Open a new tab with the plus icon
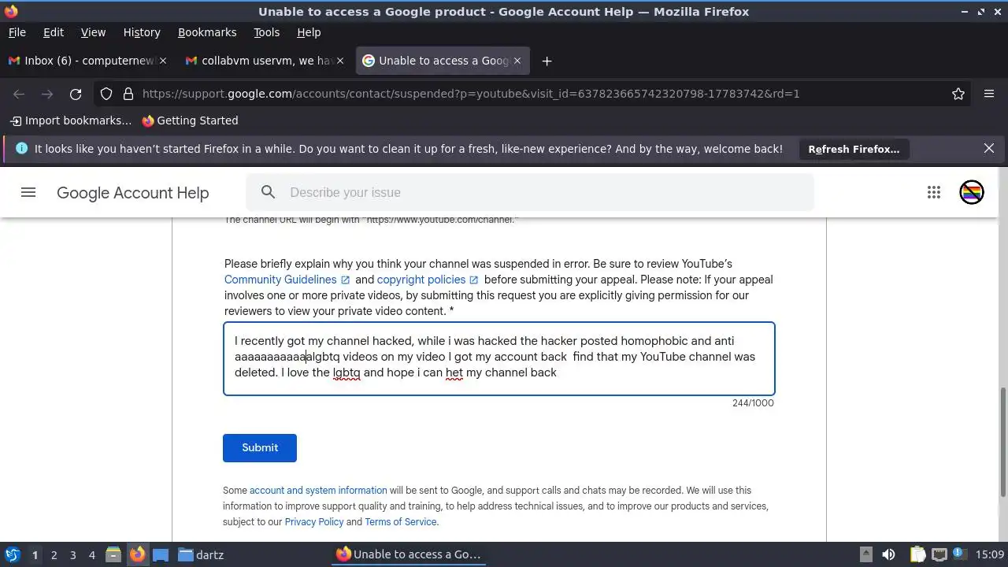 pos(547,61)
